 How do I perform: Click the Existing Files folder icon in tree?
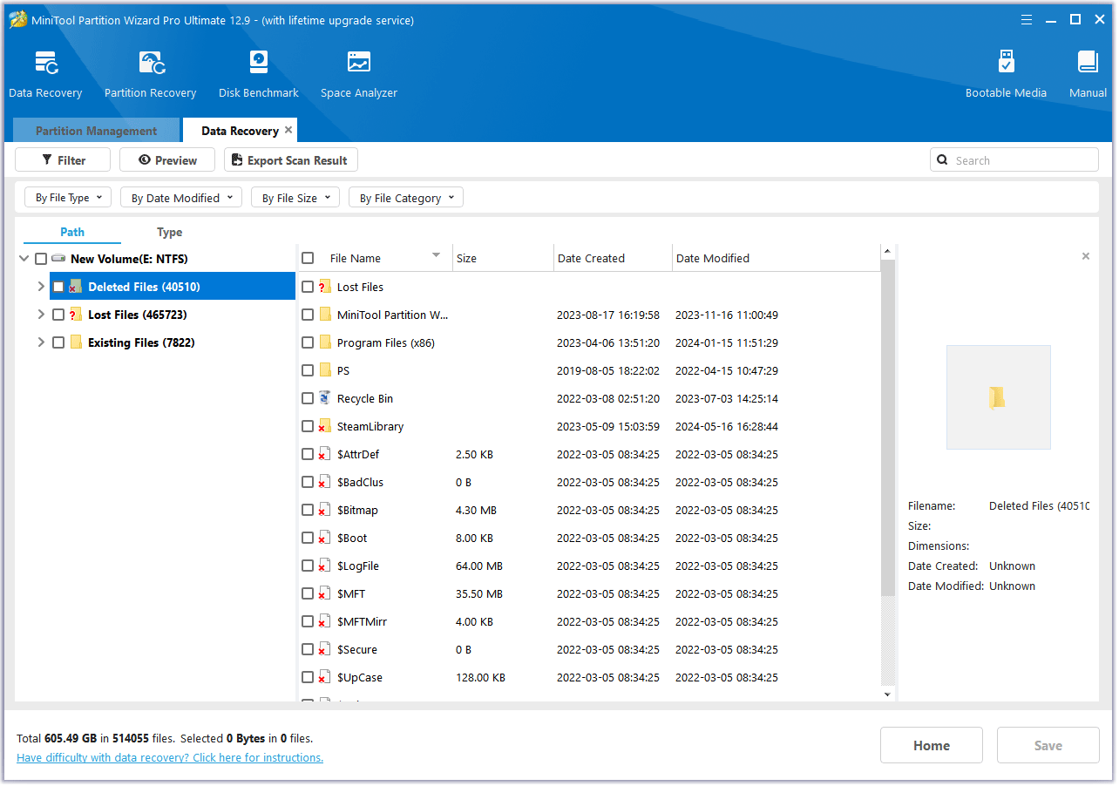click(76, 342)
